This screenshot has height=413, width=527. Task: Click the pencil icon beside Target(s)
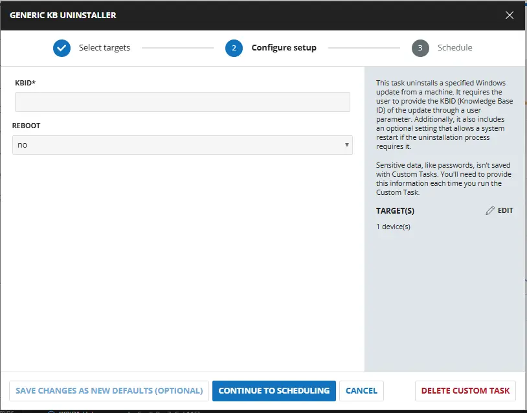tap(490, 211)
